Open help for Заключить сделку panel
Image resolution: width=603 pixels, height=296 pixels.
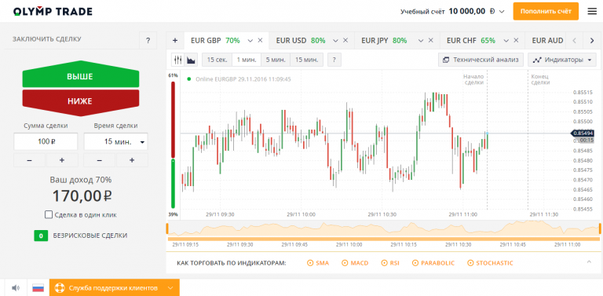tap(148, 40)
